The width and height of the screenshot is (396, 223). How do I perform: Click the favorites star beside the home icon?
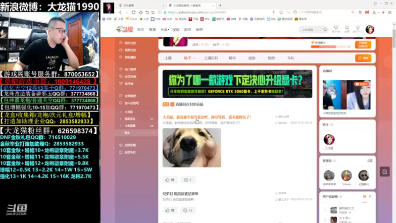pos(153,12)
